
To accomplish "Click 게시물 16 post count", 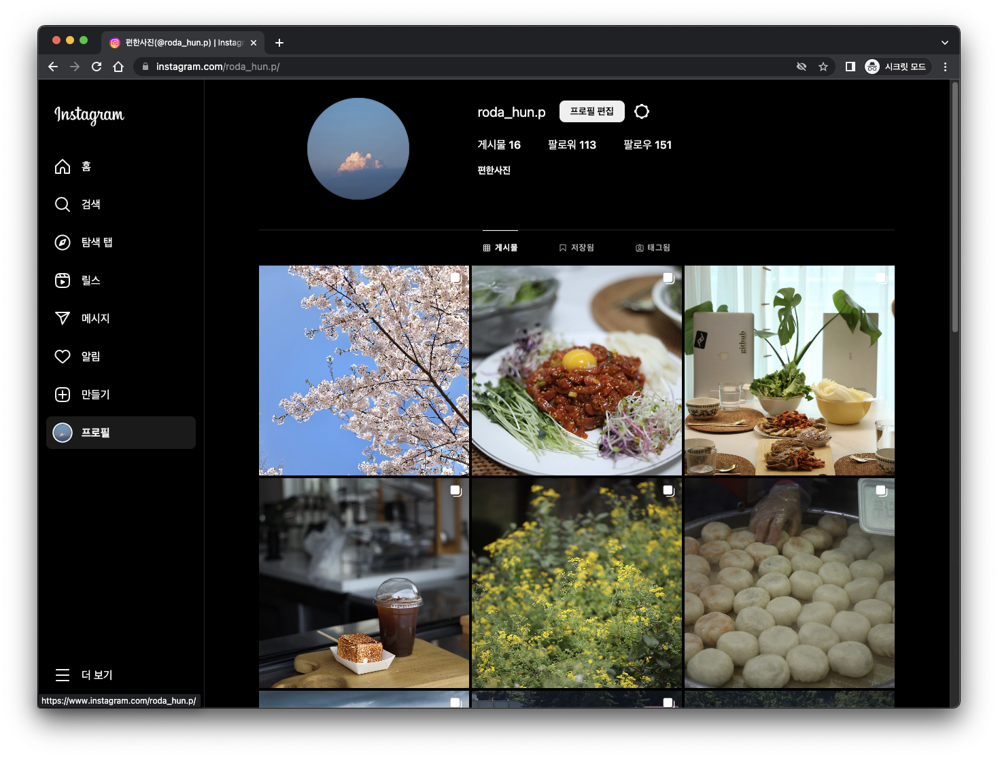I will point(499,145).
